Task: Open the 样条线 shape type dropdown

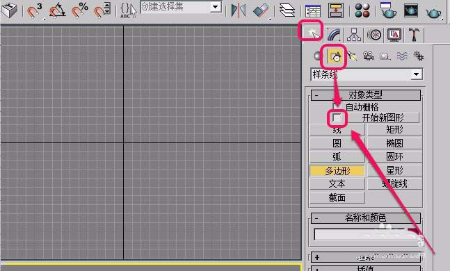Action: (367, 74)
